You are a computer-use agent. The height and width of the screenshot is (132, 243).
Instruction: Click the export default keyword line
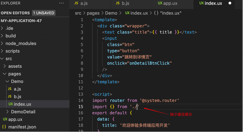coord(112,113)
